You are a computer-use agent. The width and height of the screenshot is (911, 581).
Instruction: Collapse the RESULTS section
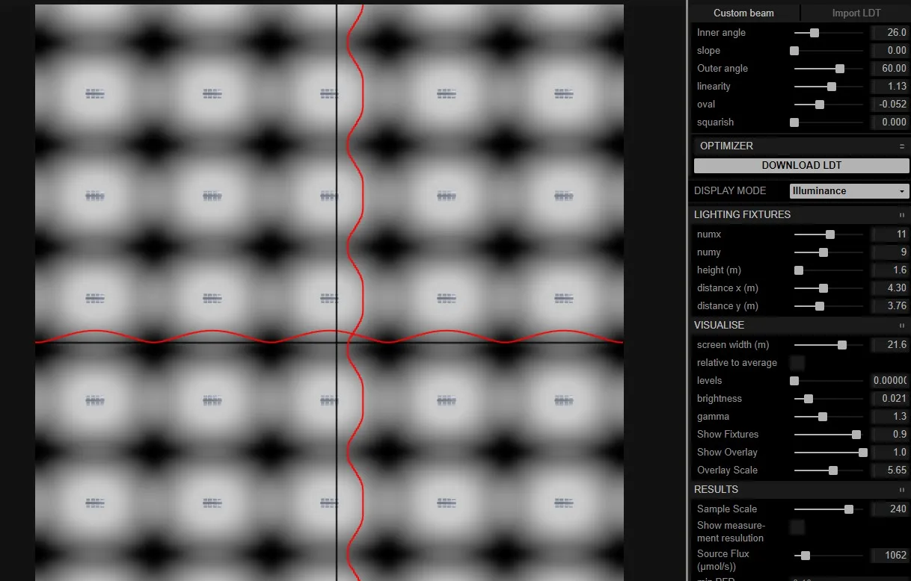pos(800,489)
